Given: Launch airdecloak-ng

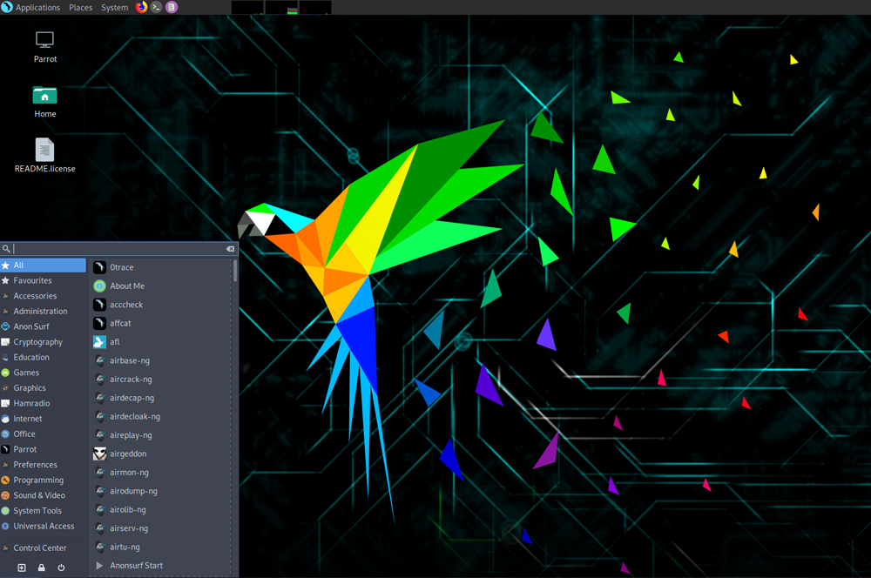Looking at the screenshot, I should click(161, 416).
